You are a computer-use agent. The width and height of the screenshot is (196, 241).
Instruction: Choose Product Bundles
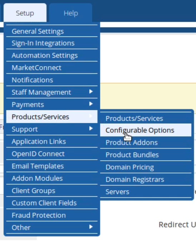click(x=146, y=155)
